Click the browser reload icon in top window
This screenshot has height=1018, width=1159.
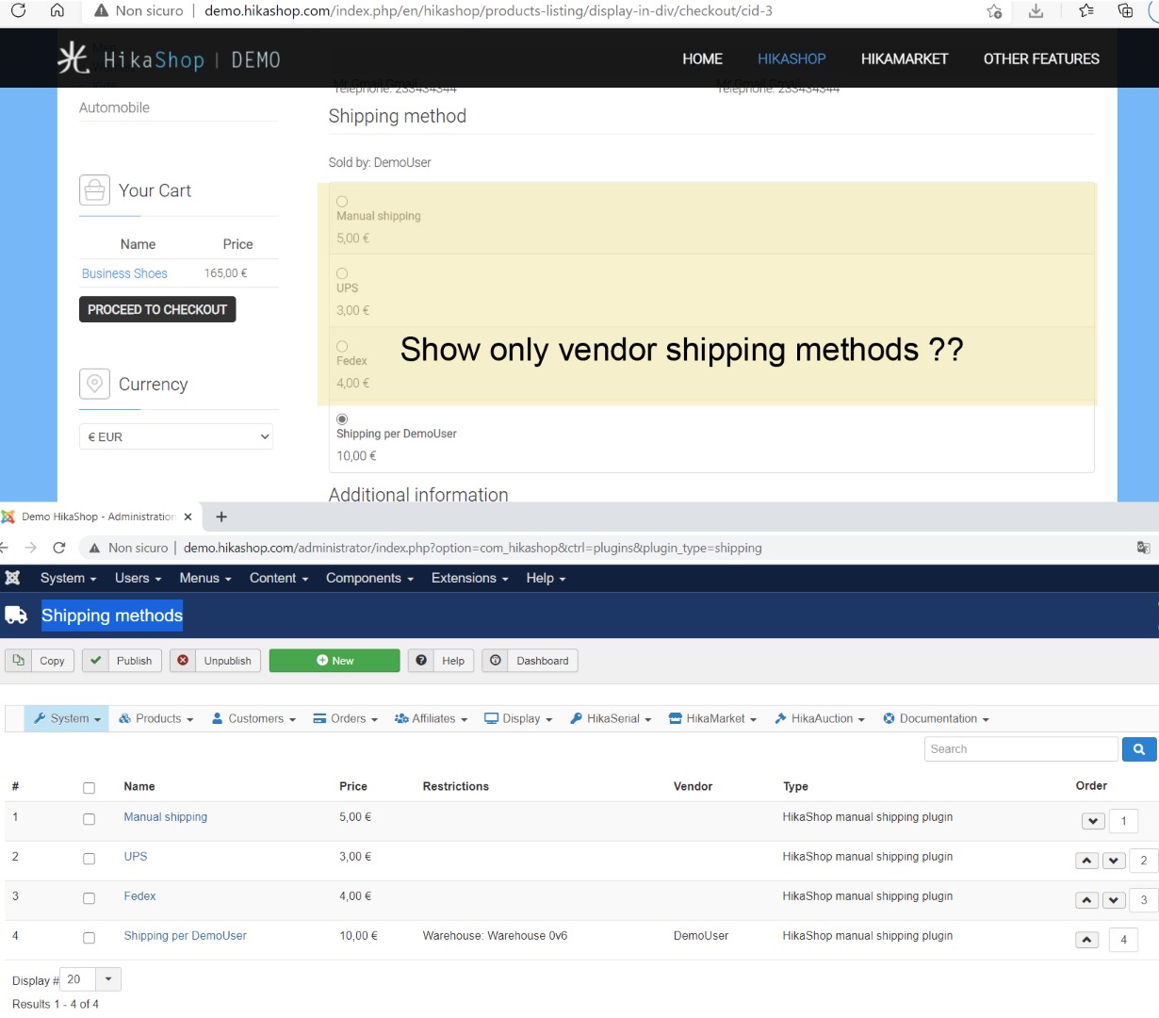click(x=18, y=11)
